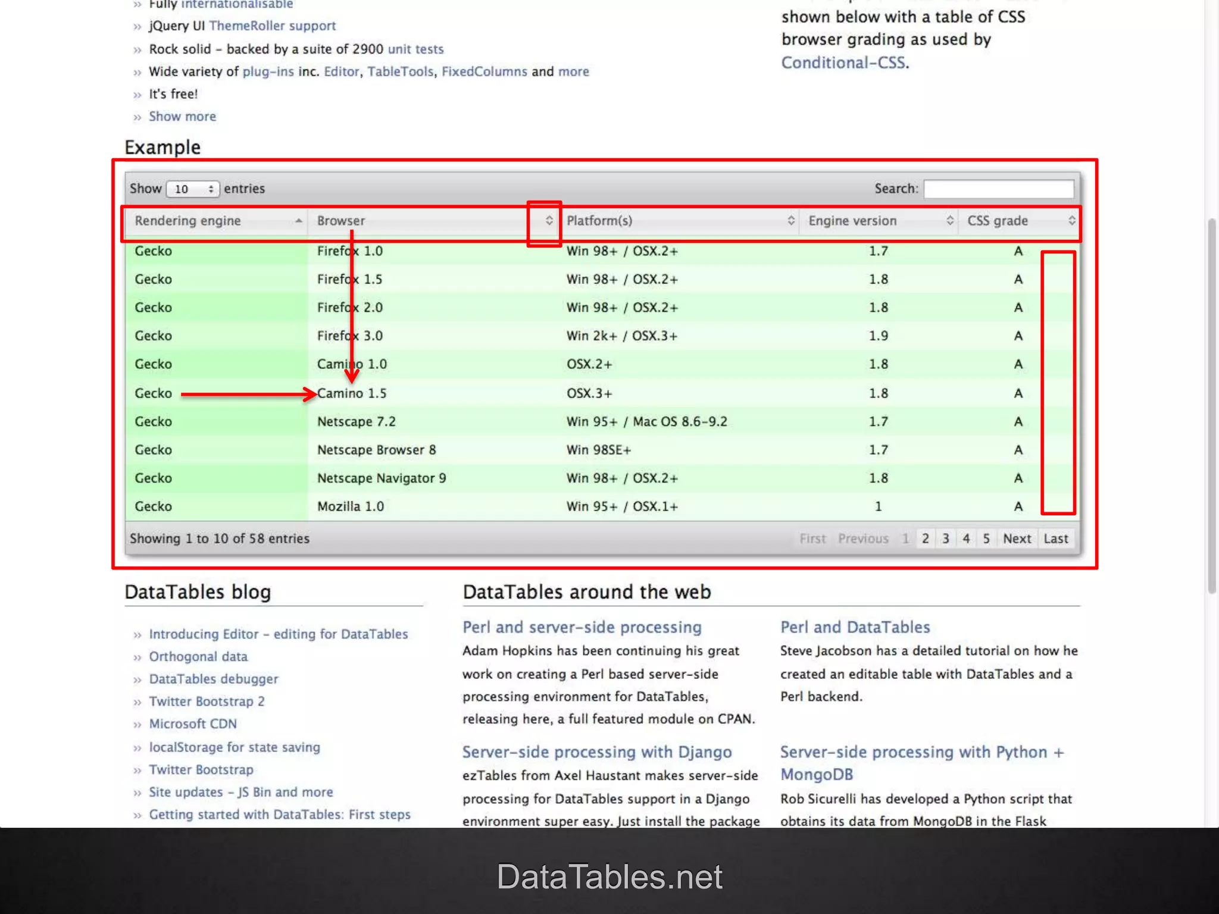Screen dimensions: 1219x914
Task: Go to page 5 of table
Action: point(986,539)
